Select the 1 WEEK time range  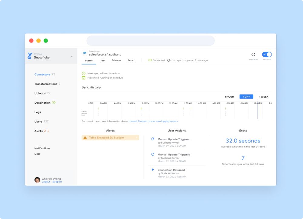click(264, 97)
